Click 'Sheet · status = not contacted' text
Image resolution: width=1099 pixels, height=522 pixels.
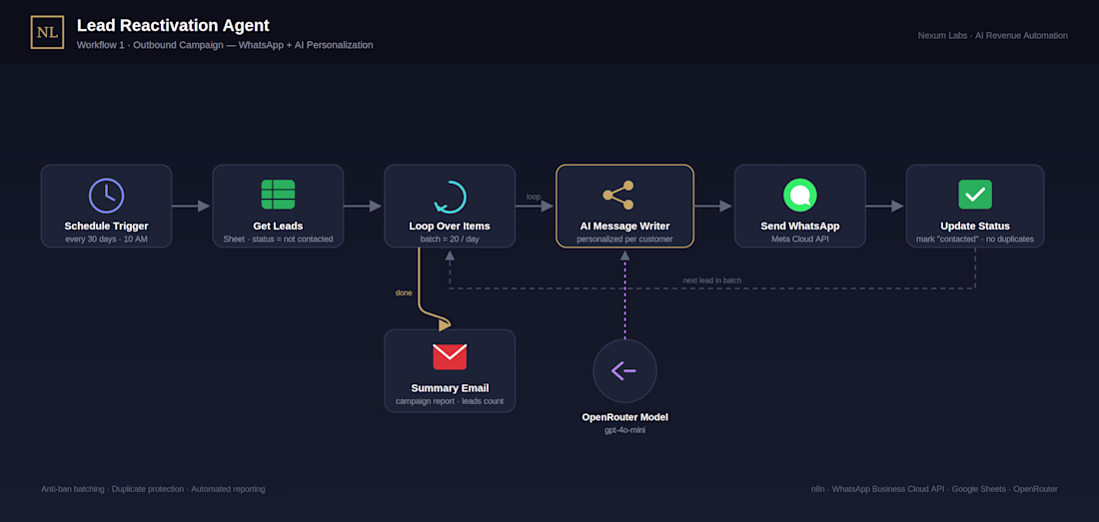pos(278,240)
